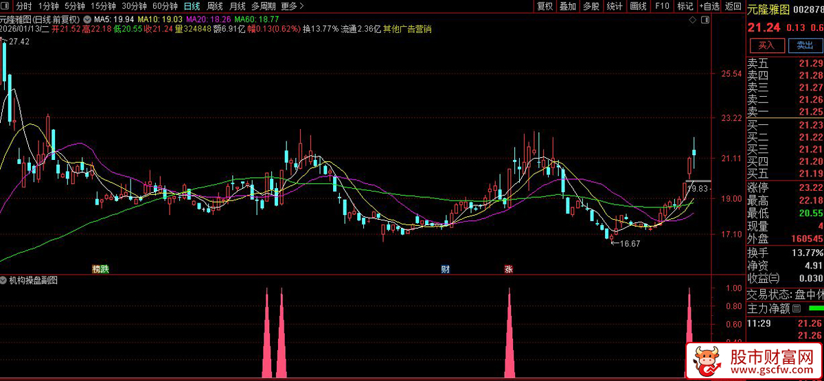824x381 pixels.
Task: Click the red 买入 buy button
Action: click(x=766, y=45)
